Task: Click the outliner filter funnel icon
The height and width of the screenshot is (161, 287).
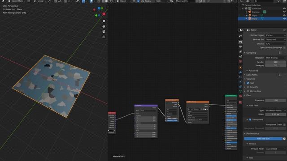Action: coord(278,1)
